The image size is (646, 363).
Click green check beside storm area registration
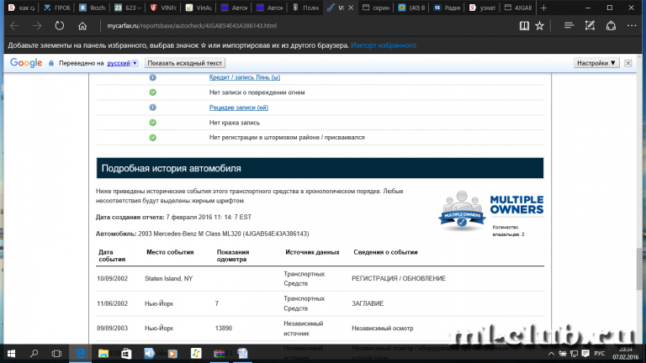[152, 138]
